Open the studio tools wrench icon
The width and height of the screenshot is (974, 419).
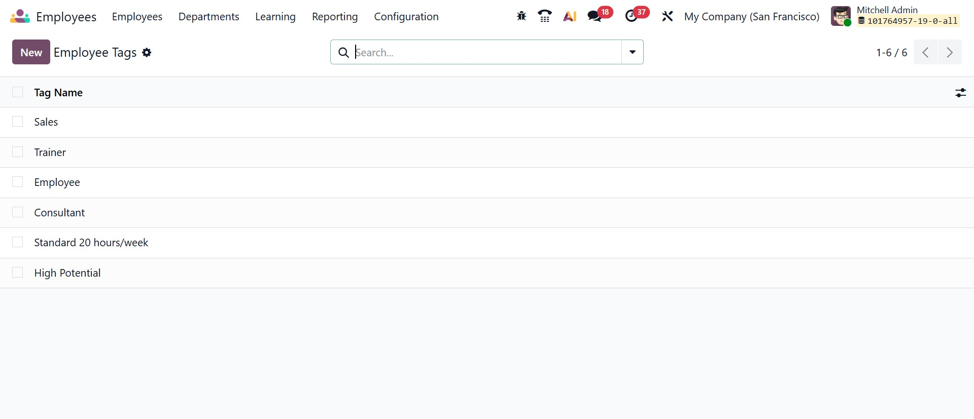tap(668, 16)
